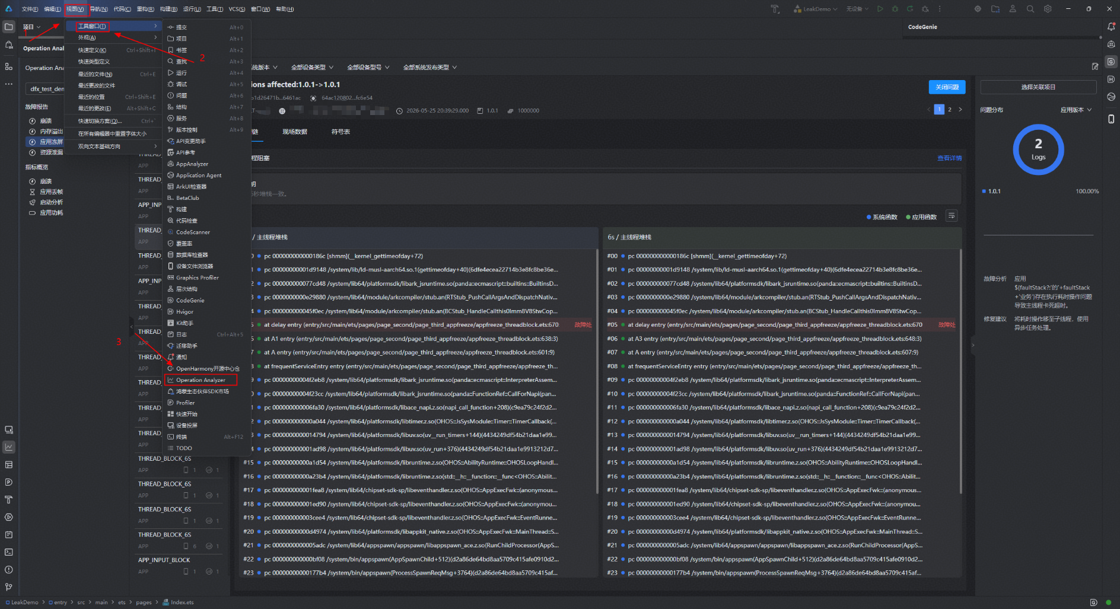Open the 查看详情 link
This screenshot has width=1120, height=609.
click(949, 158)
